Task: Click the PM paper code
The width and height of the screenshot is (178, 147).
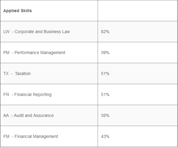Action: [6, 53]
